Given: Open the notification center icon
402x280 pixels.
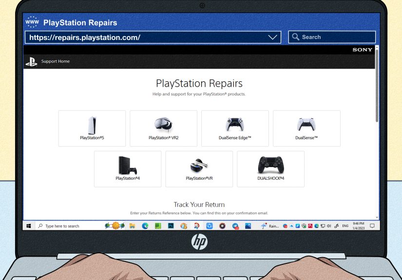Looking at the screenshot, I should pos(372,226).
